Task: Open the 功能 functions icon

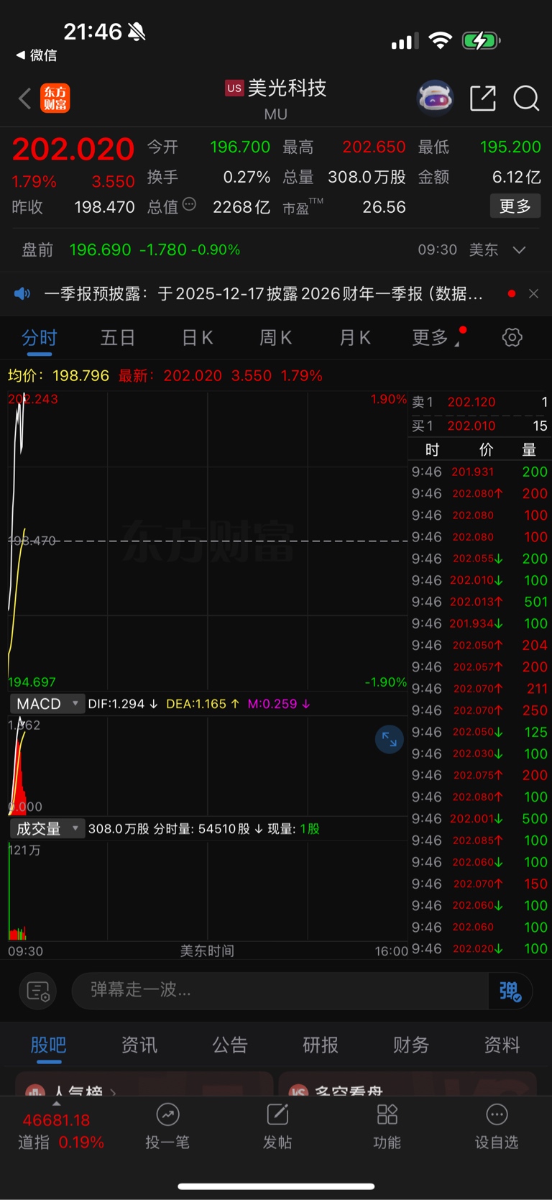Action: point(387,1115)
